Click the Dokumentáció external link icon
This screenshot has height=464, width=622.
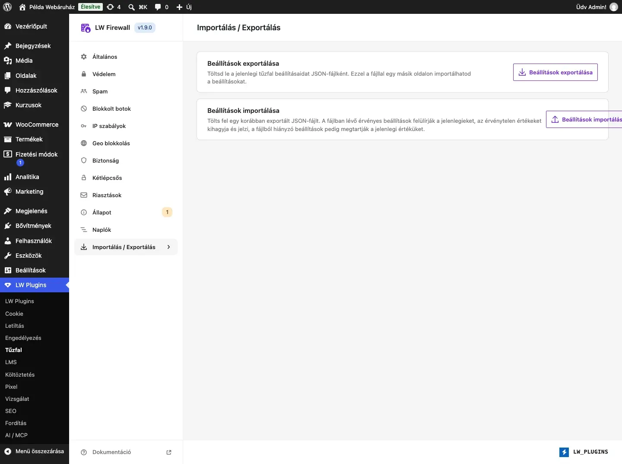[x=169, y=452]
